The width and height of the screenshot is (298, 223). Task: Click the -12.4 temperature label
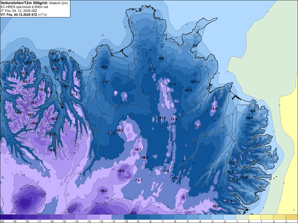pyautogui.click(x=48, y=92)
